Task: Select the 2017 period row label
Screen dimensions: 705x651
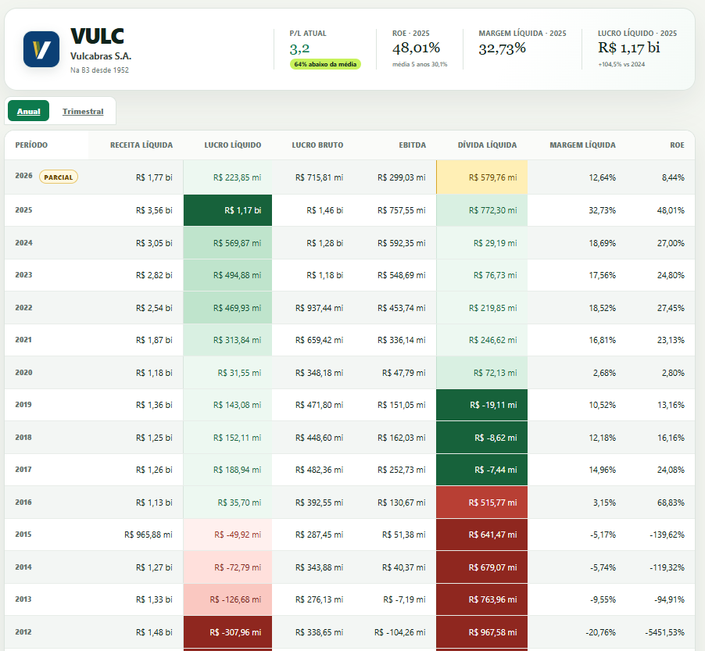Action: [23, 469]
